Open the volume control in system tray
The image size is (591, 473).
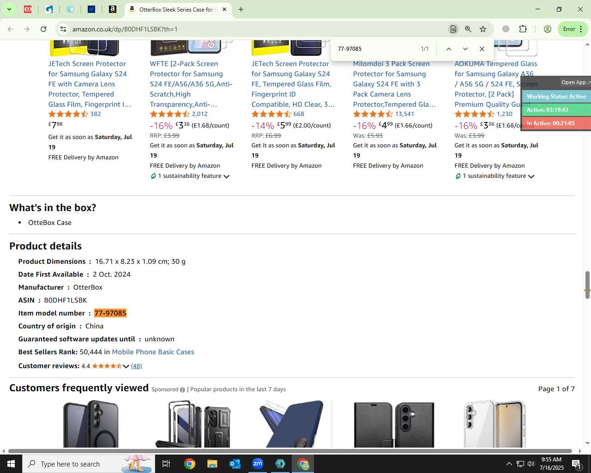[x=531, y=464]
